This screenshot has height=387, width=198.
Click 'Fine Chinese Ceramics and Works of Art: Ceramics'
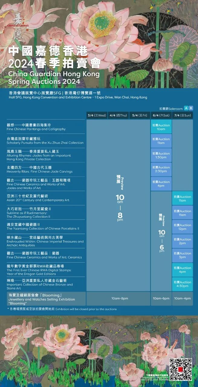tap(44, 257)
